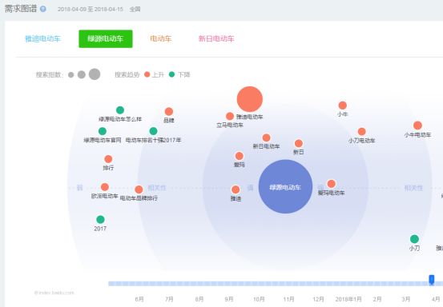
Task: Click the large orange 雅迪电动车 bubble
Action: (x=250, y=99)
